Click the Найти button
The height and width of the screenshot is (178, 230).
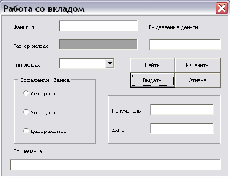(152, 65)
